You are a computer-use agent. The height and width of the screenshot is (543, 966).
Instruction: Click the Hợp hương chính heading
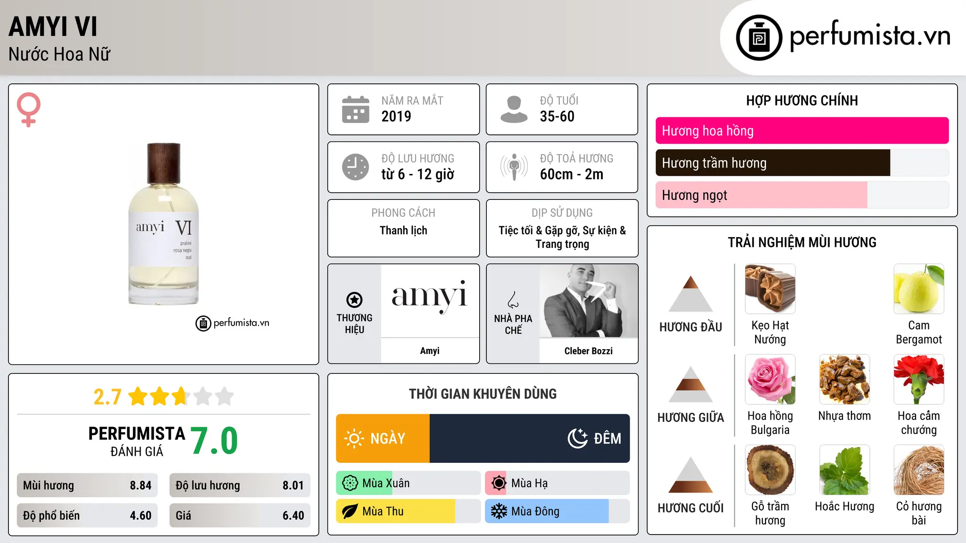[x=802, y=100]
